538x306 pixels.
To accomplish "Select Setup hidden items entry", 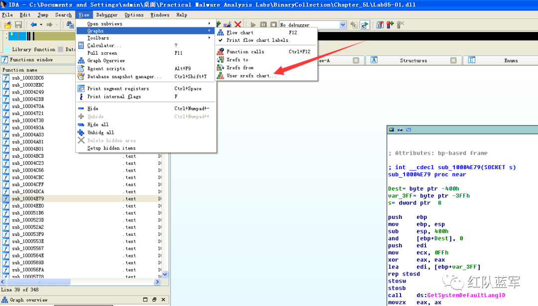I will pos(146,148).
